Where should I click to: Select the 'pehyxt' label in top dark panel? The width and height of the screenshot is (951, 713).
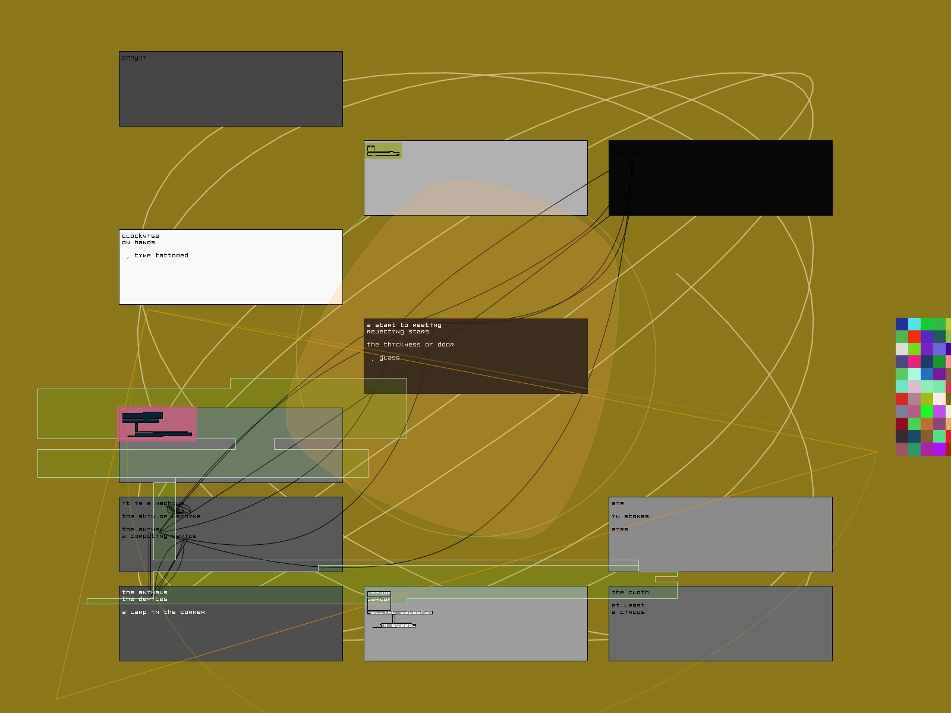tap(134, 58)
